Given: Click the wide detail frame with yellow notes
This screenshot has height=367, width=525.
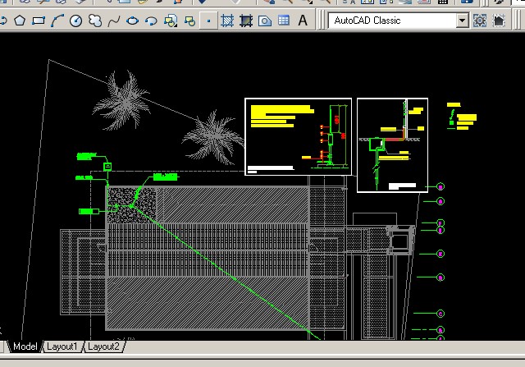Looking at the screenshot, I should click(299, 137).
